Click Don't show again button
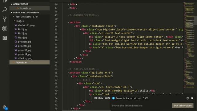This screenshot has height=111, width=197. point(183,105)
